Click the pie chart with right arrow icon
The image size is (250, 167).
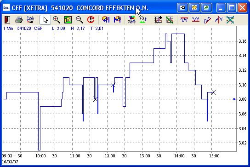click(x=117, y=20)
